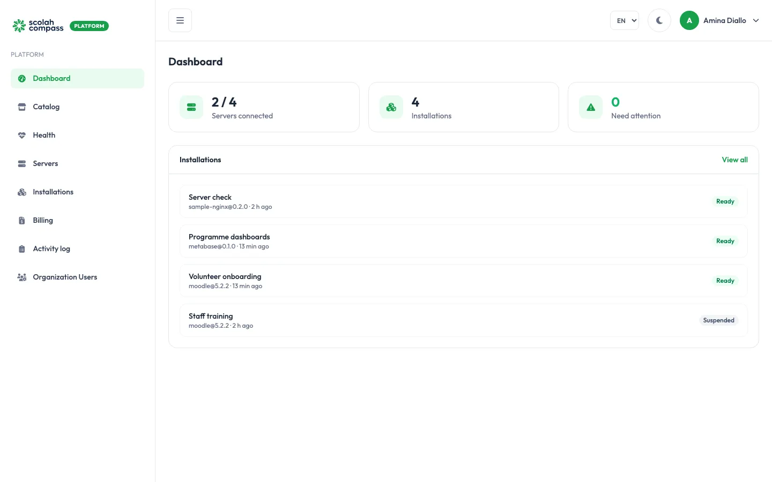
Task: Go to Billing
Action: 77,220
